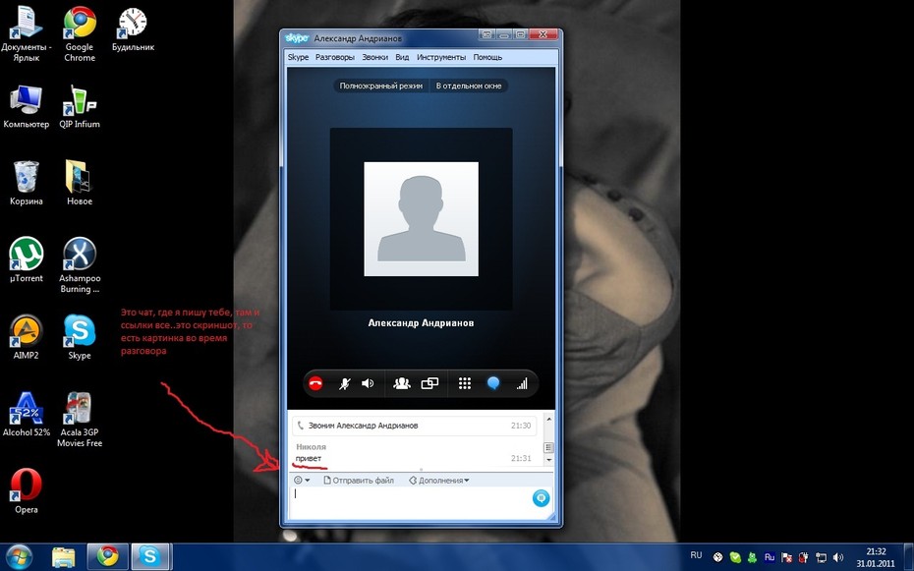Click RU language indicator in tray
The width and height of the screenshot is (914, 571).
pyautogui.click(x=696, y=556)
